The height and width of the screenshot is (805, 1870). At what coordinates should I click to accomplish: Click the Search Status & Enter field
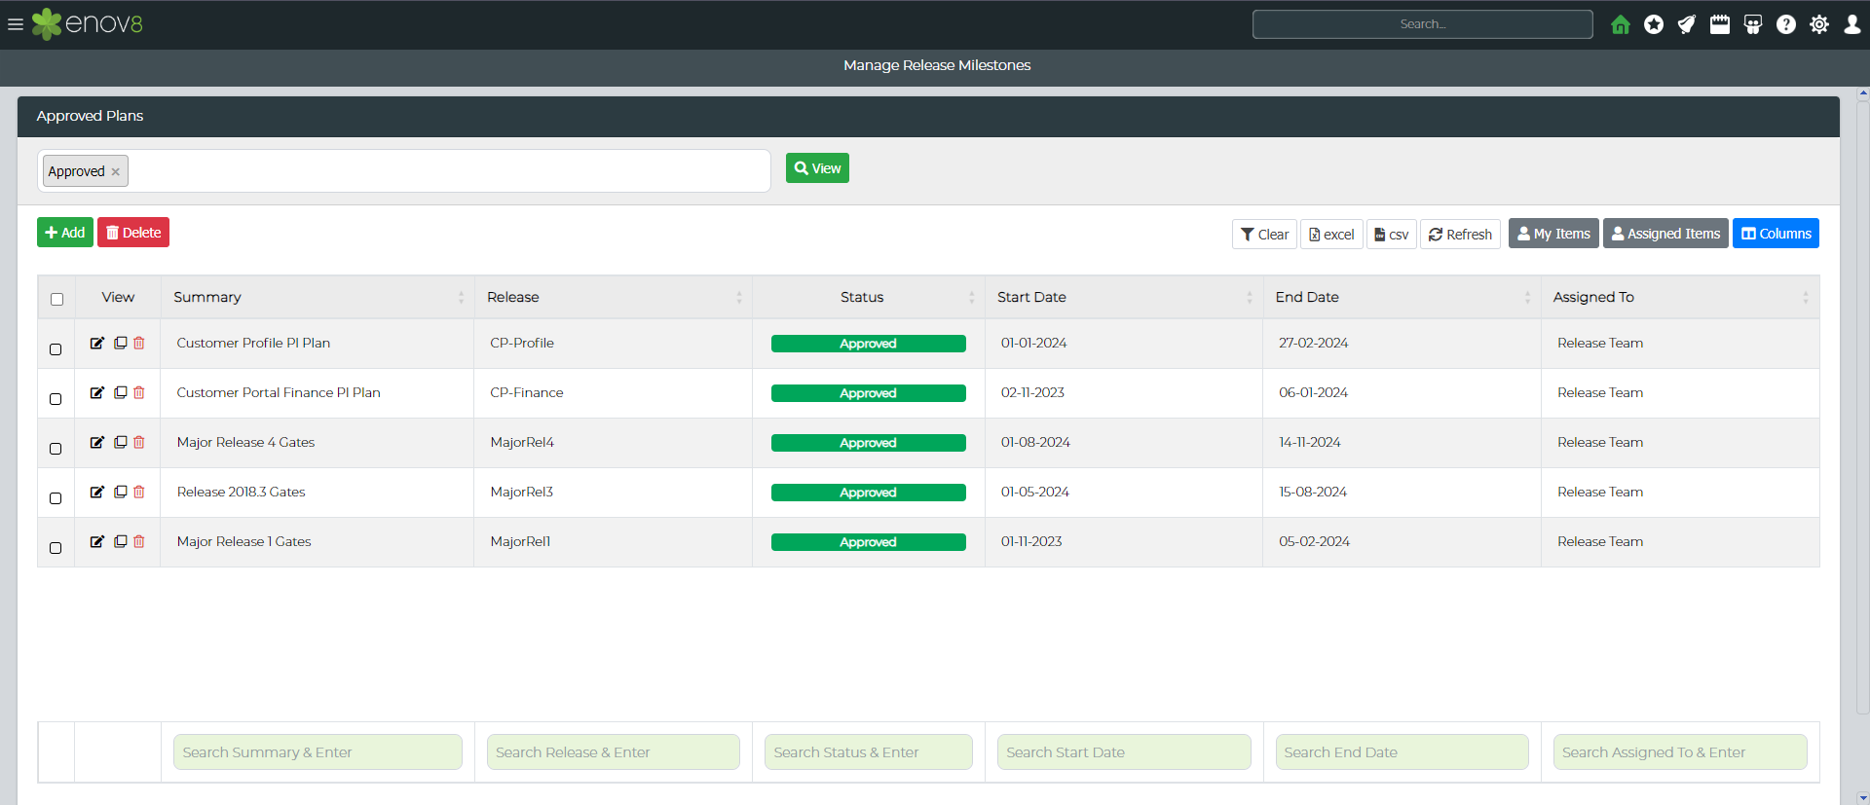869,751
